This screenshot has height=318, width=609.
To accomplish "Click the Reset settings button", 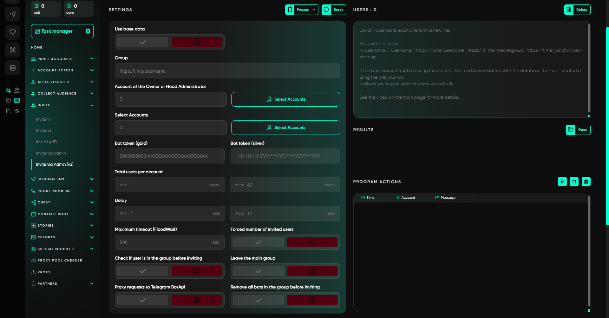I will pyautogui.click(x=334, y=10).
